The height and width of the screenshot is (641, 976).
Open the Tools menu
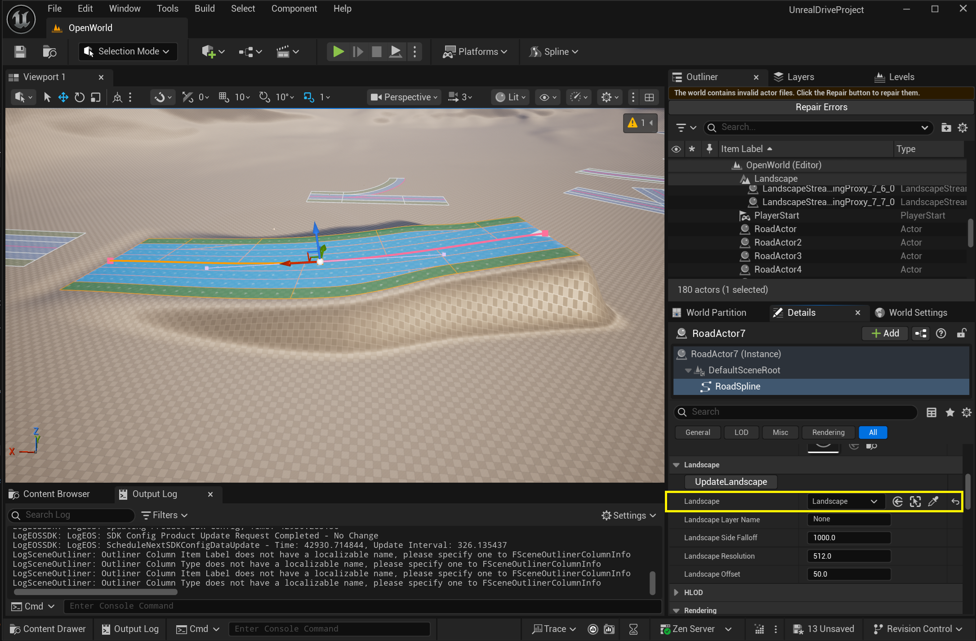(168, 9)
